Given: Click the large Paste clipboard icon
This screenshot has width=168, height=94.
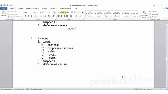Looking at the screenshot, I should (x=4, y=13).
